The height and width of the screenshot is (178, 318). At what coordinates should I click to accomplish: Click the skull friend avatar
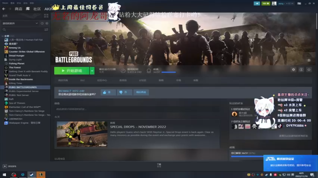tap(254, 127)
